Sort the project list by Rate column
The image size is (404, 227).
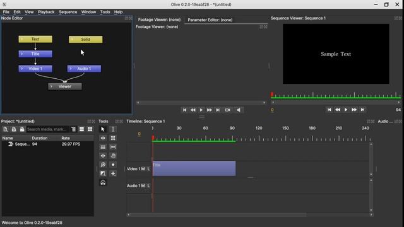click(77, 138)
